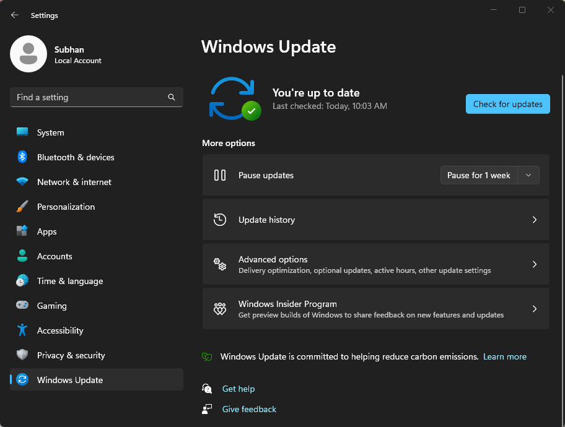The height and width of the screenshot is (427, 565).
Task: Click the Windows Insider hearts icon
Action: point(220,309)
